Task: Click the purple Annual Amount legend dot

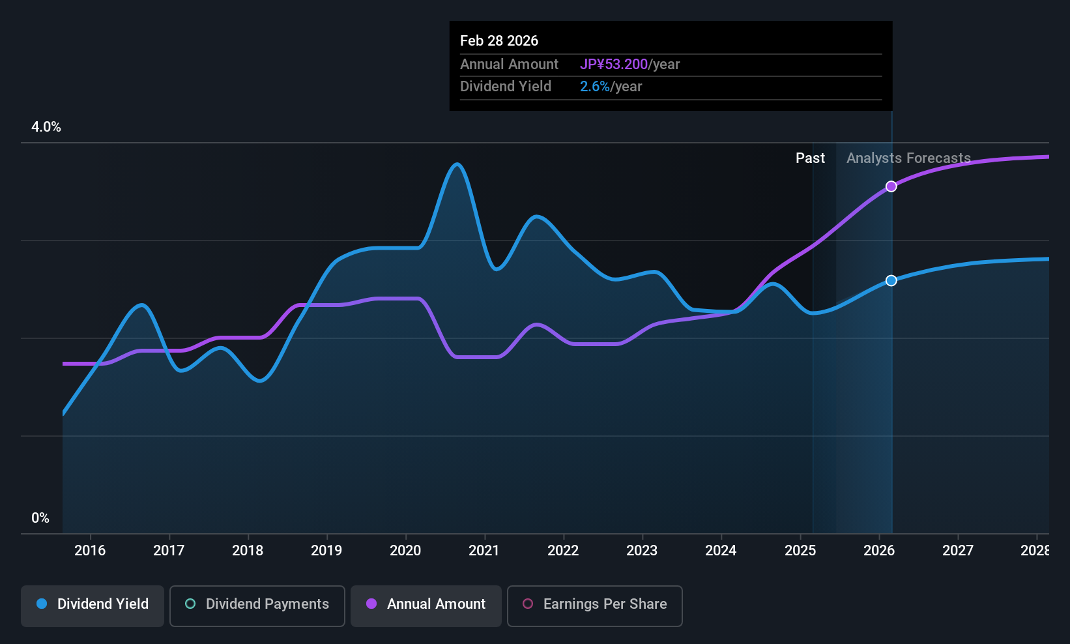Action: (371, 604)
